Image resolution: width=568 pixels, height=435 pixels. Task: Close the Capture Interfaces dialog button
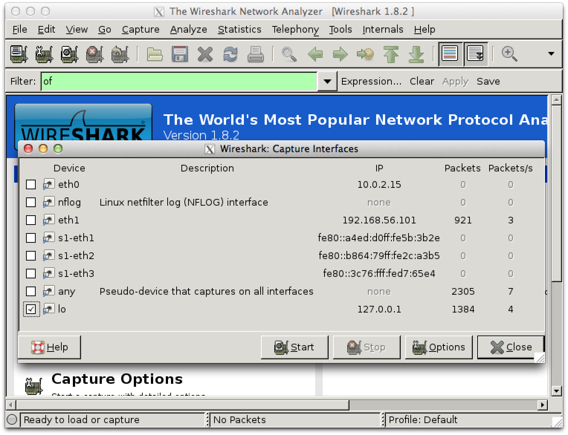tap(511, 347)
